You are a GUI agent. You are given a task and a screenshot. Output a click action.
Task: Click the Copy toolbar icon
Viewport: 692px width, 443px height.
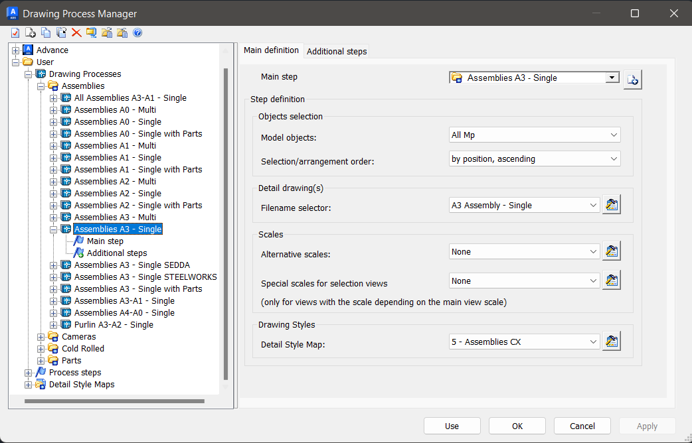pos(46,32)
